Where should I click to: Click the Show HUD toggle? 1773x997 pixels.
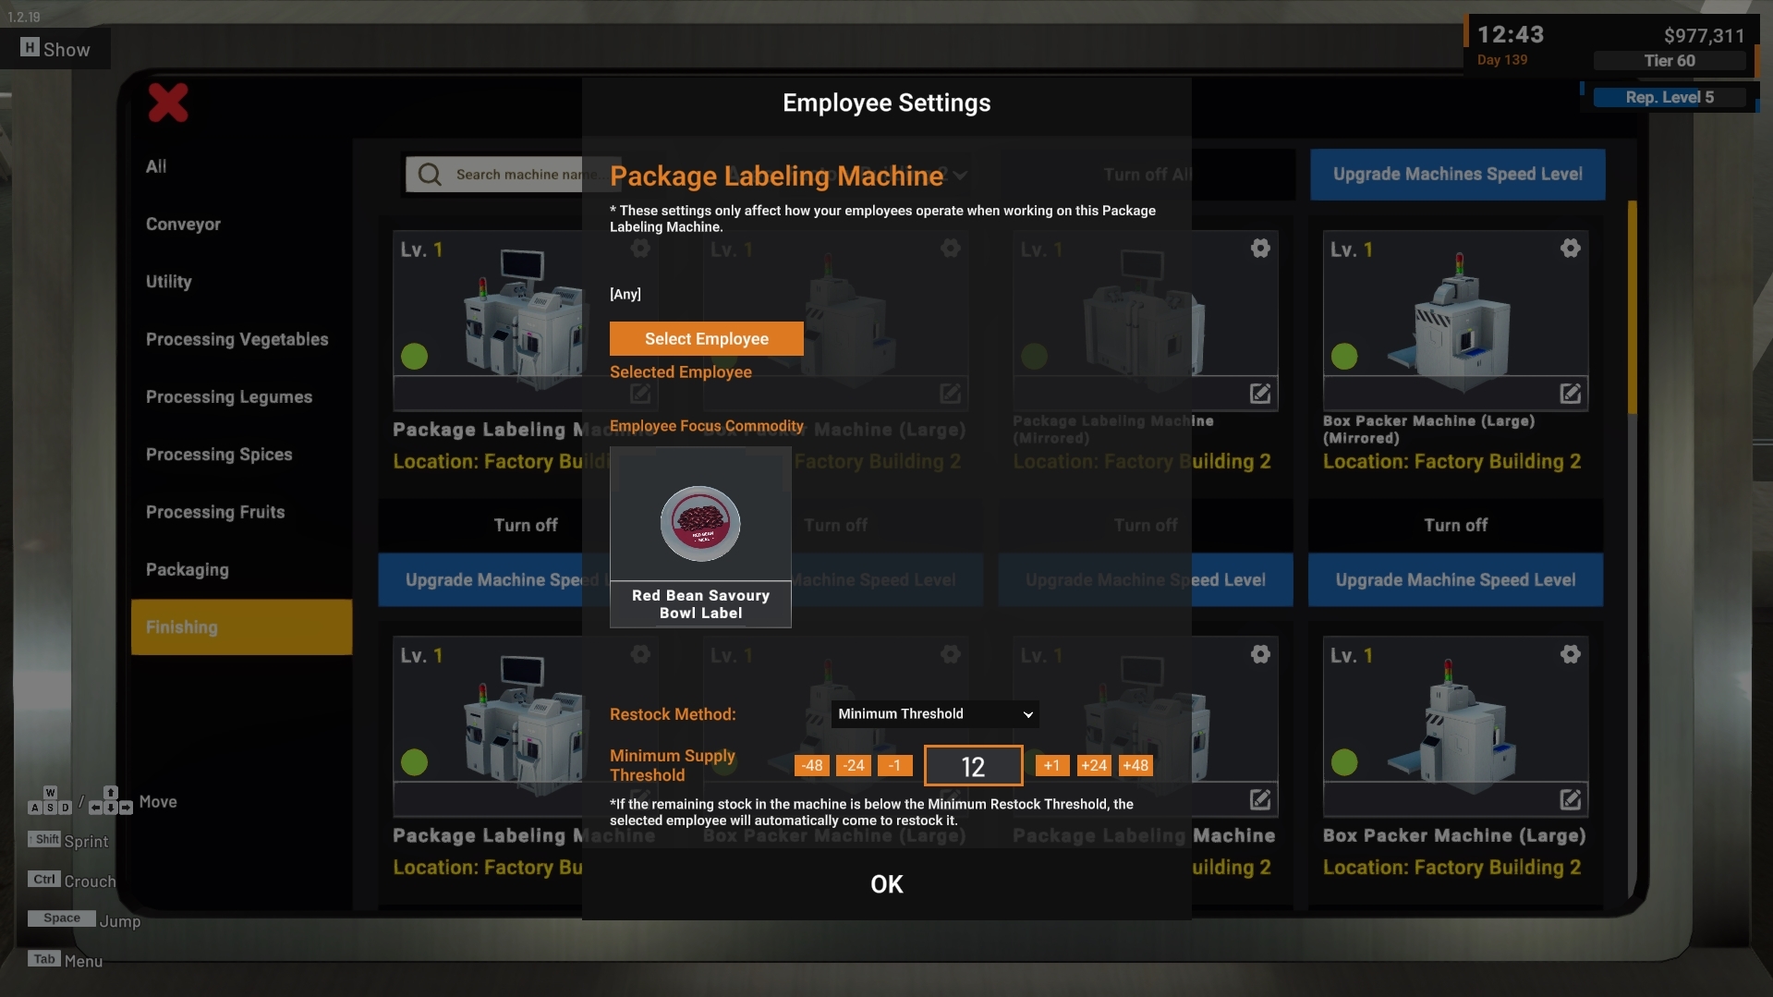pos(55,49)
